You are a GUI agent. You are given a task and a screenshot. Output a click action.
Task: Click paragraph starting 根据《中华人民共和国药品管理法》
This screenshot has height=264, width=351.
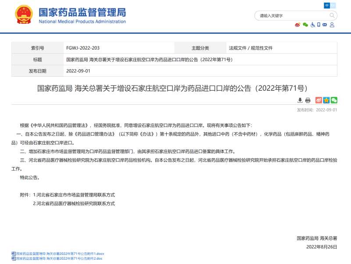point(136,125)
